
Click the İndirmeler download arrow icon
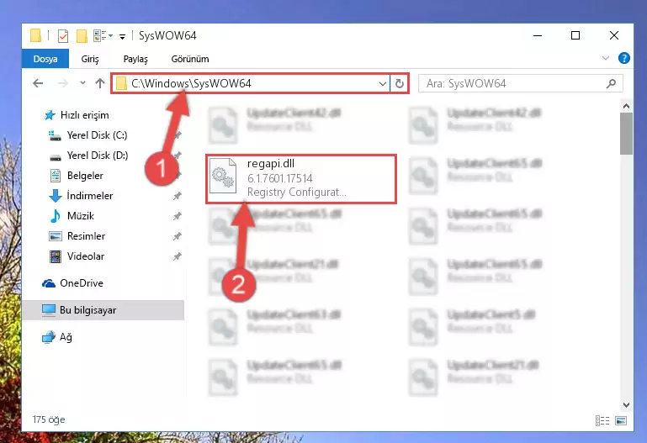tap(56, 196)
